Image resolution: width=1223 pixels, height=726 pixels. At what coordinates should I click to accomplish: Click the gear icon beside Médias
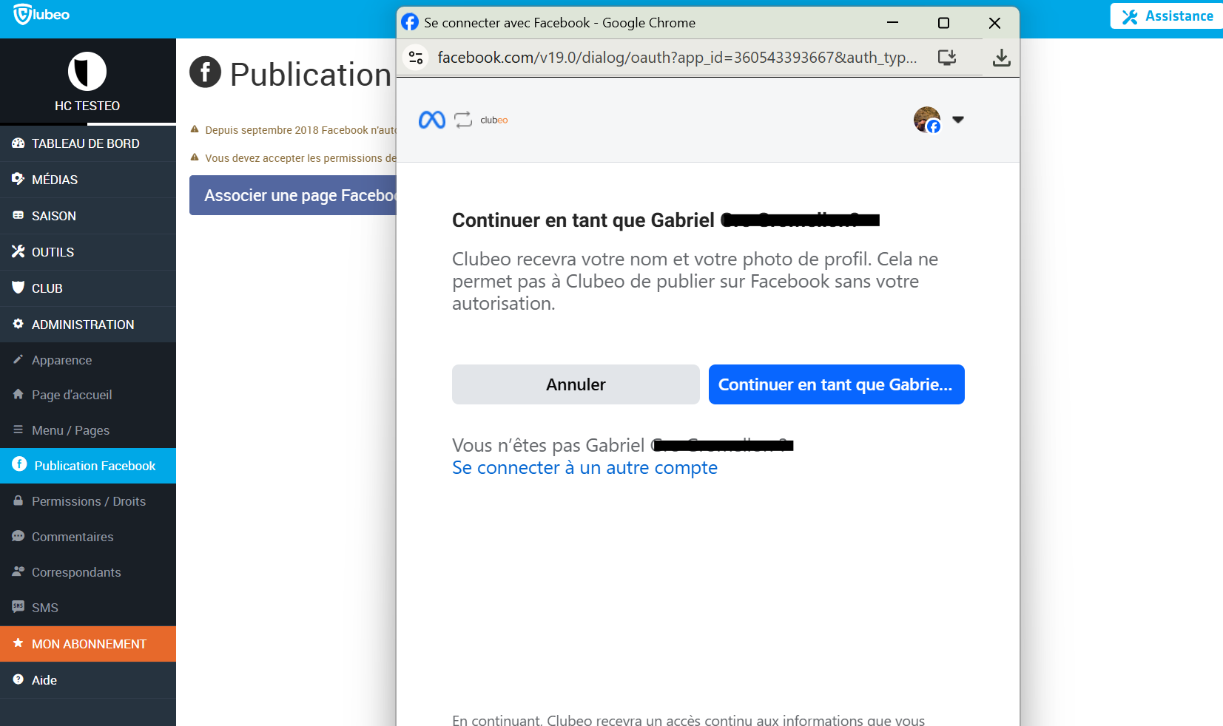[x=18, y=179]
